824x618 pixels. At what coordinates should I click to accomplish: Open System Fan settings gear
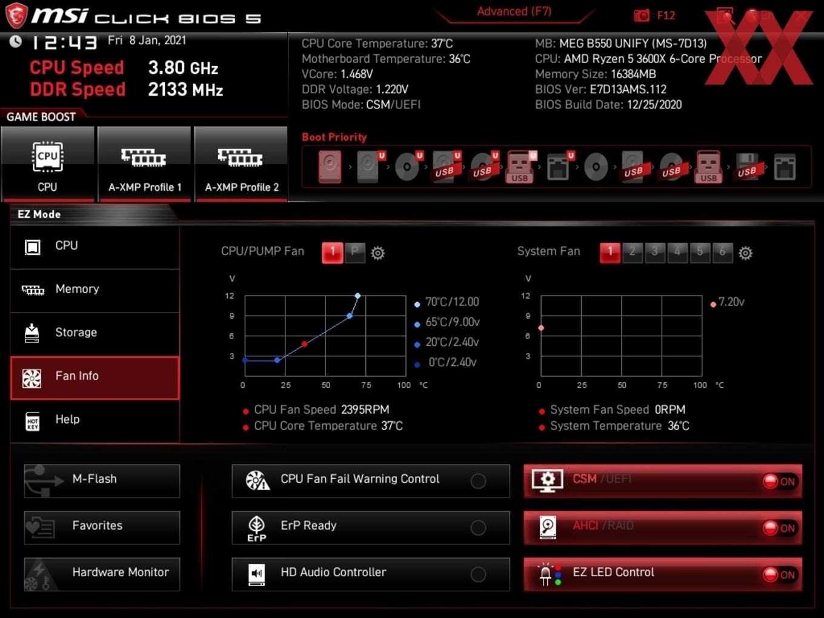click(746, 253)
